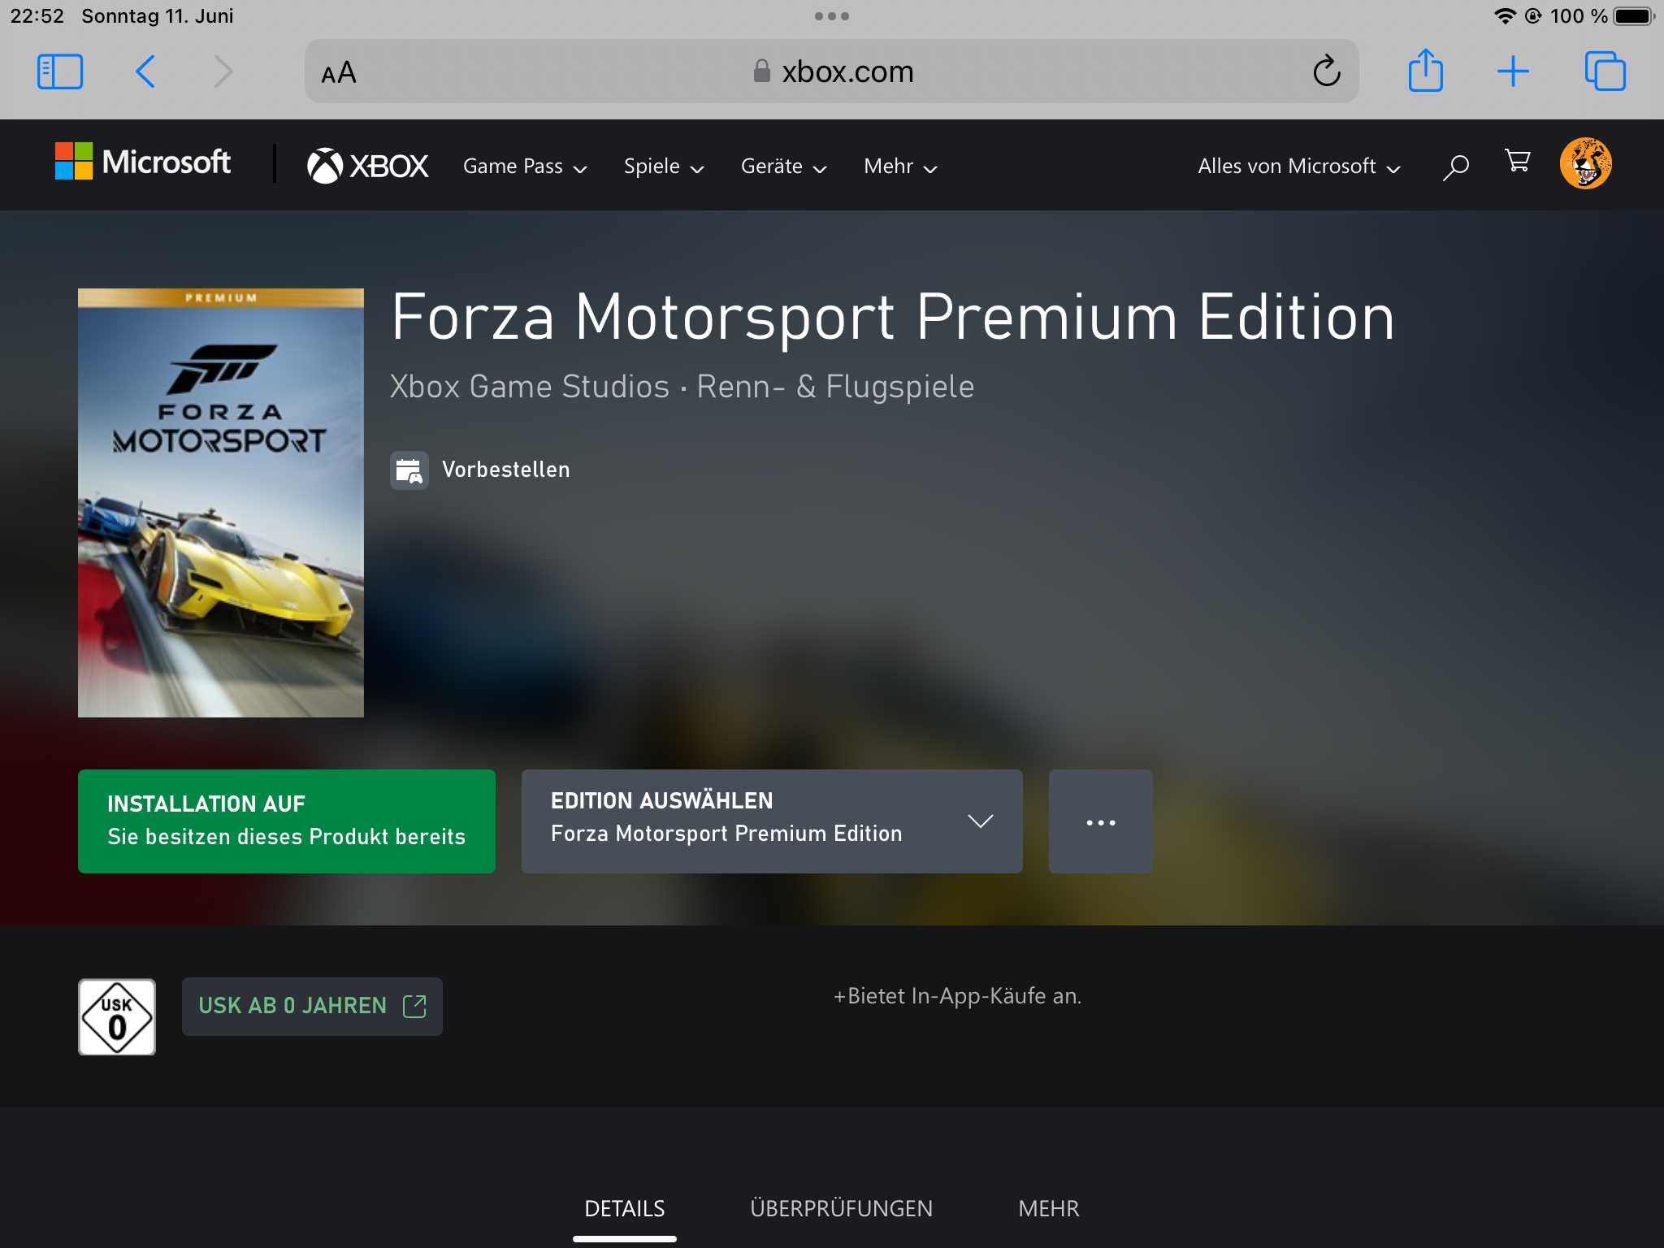Open the Edition auswählen dropdown
The image size is (1664, 1248).
771,821
